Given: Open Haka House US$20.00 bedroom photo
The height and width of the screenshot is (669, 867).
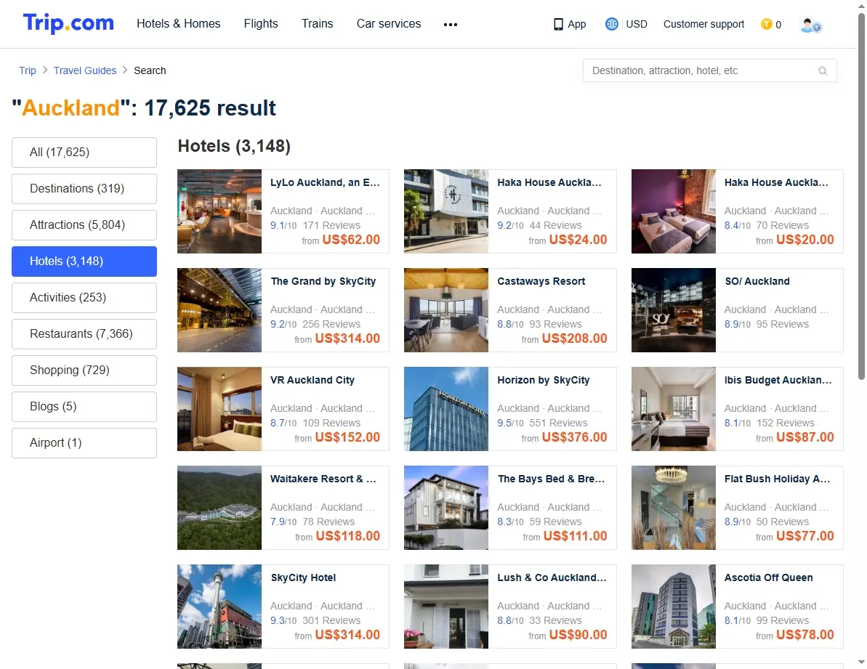Looking at the screenshot, I should 674,211.
